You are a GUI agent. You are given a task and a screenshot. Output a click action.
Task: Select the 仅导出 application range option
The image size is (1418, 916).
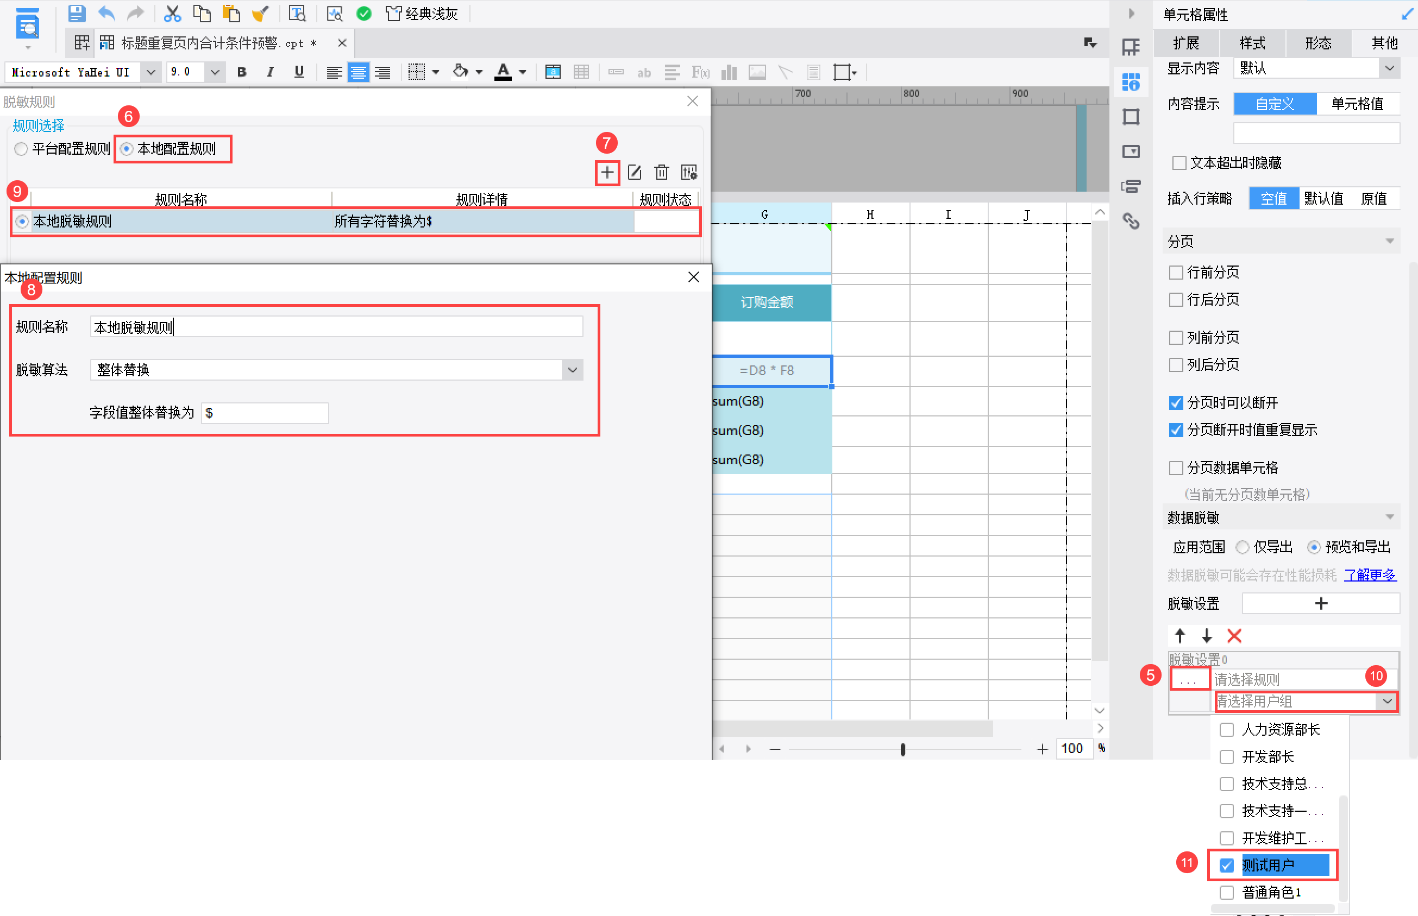click(1242, 547)
